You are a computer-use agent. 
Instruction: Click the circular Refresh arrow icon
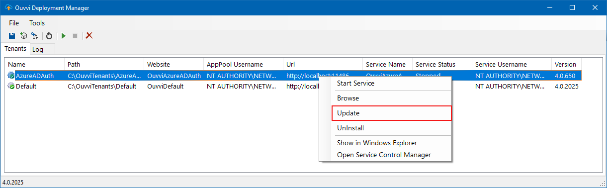tap(49, 36)
